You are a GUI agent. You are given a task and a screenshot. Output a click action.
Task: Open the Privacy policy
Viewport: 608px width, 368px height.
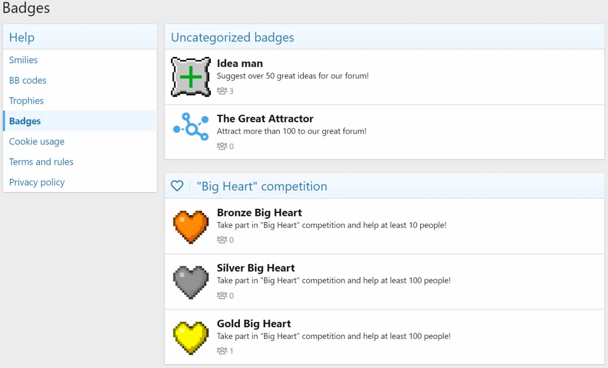point(37,182)
